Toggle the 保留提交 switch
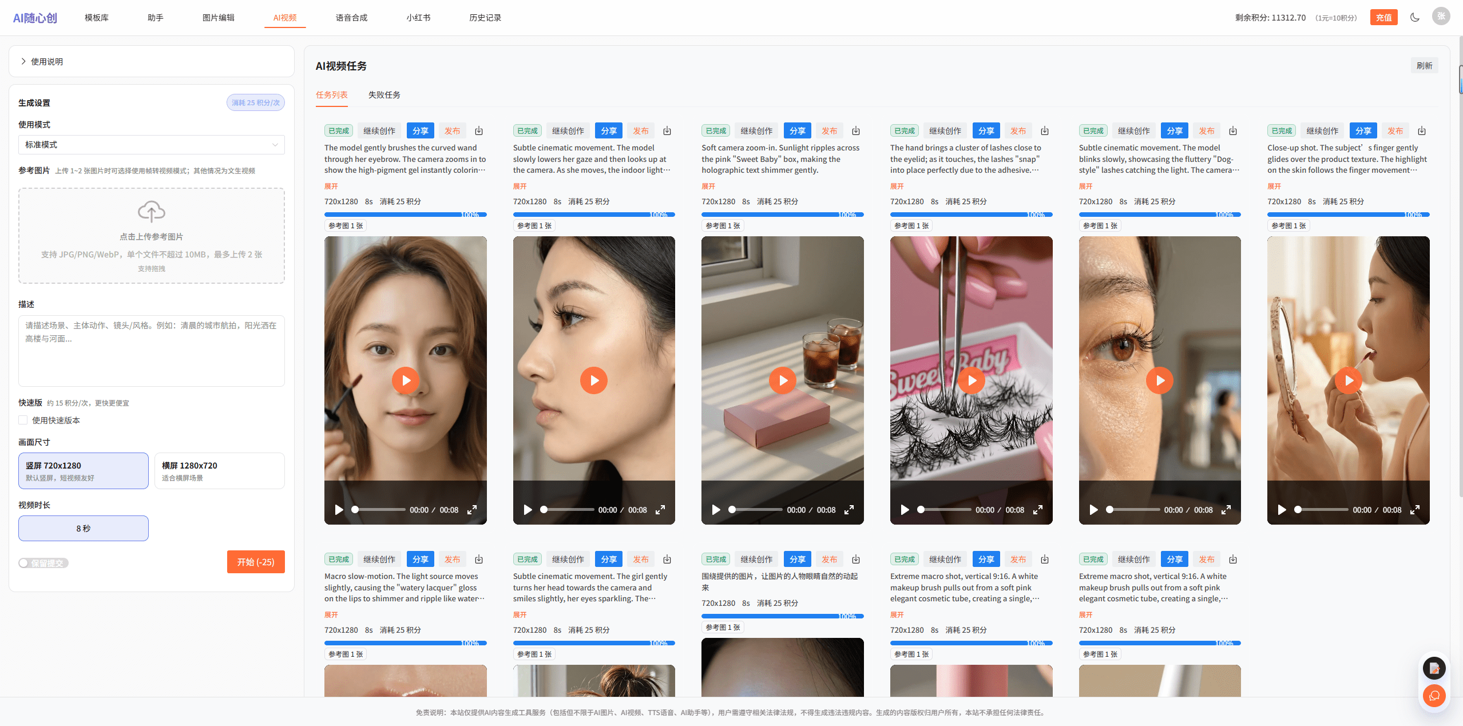Viewport: 1463px width, 726px height. (x=43, y=563)
